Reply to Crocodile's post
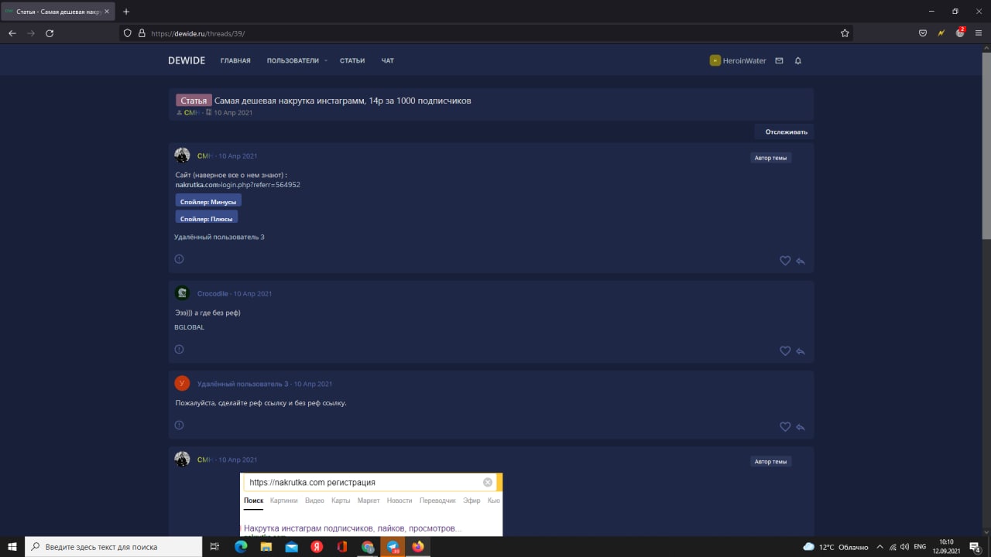 (x=801, y=351)
